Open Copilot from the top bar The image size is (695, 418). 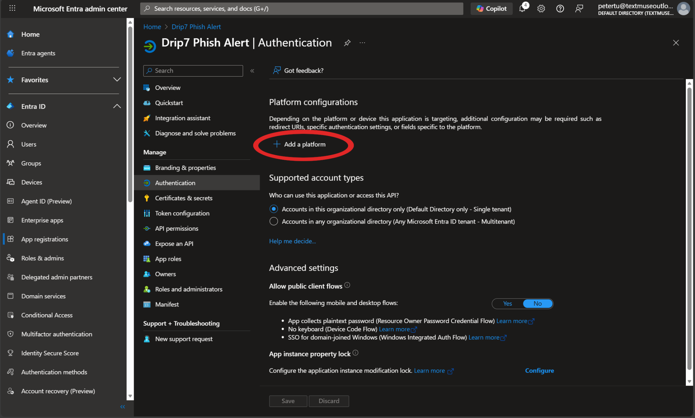point(491,8)
